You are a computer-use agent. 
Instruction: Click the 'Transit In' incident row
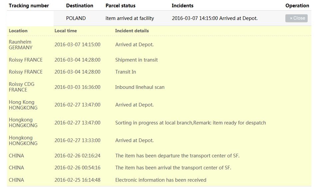126,72
